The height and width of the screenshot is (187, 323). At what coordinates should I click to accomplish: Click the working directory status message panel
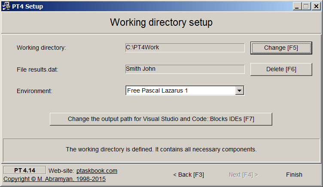(161, 150)
